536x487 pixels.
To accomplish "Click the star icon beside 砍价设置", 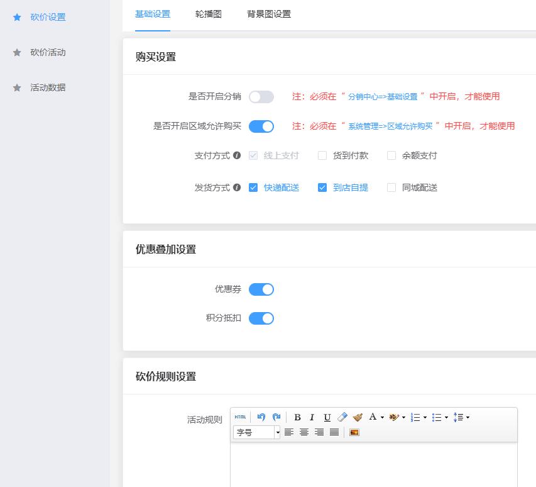I will (x=17, y=17).
